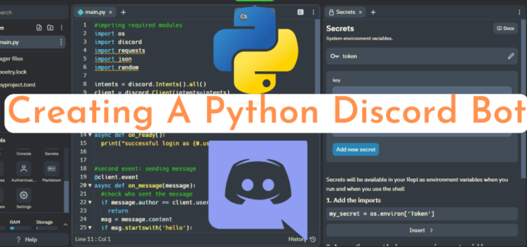527x247 pixels.
Task: Open the Secrets tool in Tools grid
Action: 51,153
